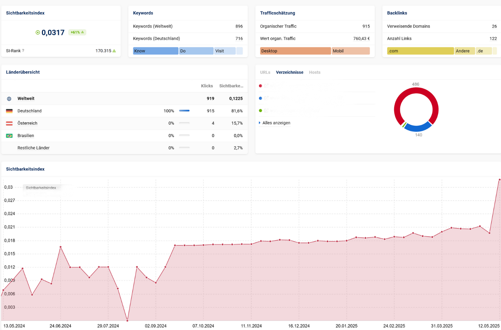Switch to the URLs tab

pos(265,72)
